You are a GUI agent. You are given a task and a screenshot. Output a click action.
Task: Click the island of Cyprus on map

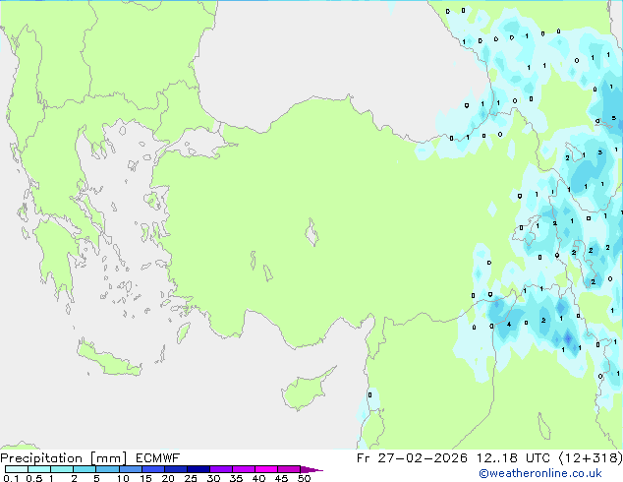[x=304, y=391]
